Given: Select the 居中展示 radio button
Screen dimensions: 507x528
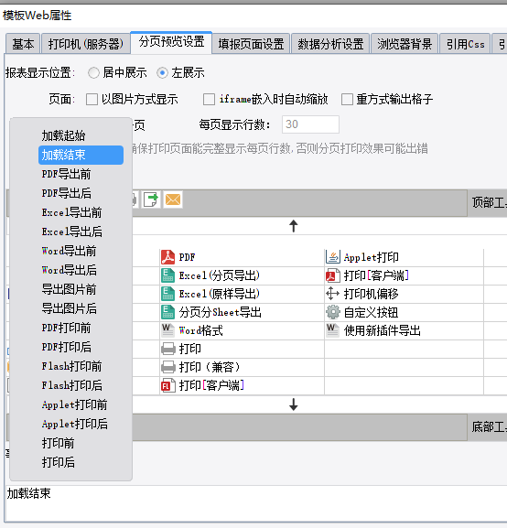Looking at the screenshot, I should (x=93, y=72).
